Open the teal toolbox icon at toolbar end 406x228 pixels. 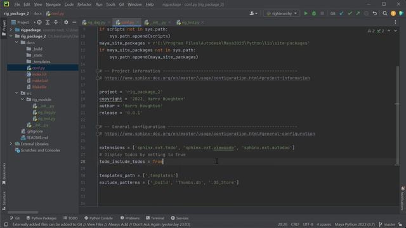tap(402, 13)
